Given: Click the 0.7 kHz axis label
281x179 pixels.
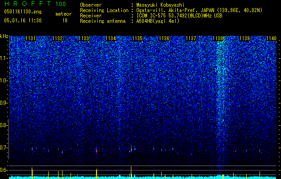Looking at the screenshot, I should tap(3, 148).
